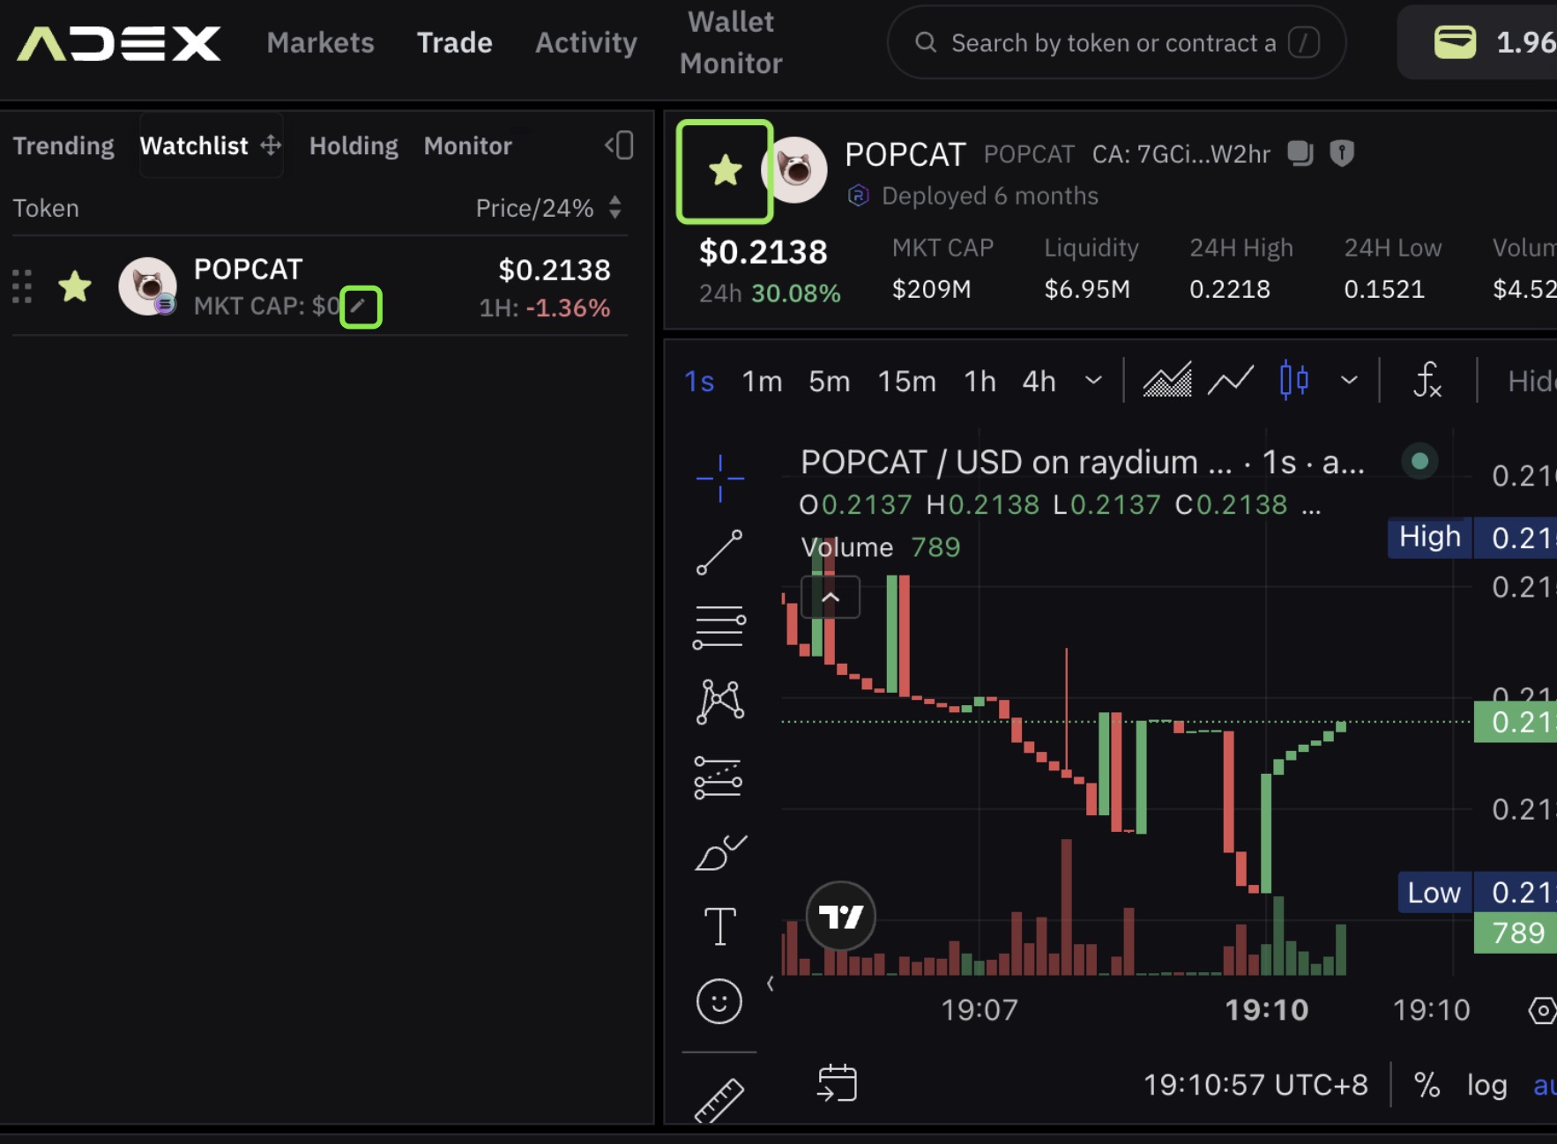Click the token search field

pyautogui.click(x=1113, y=42)
